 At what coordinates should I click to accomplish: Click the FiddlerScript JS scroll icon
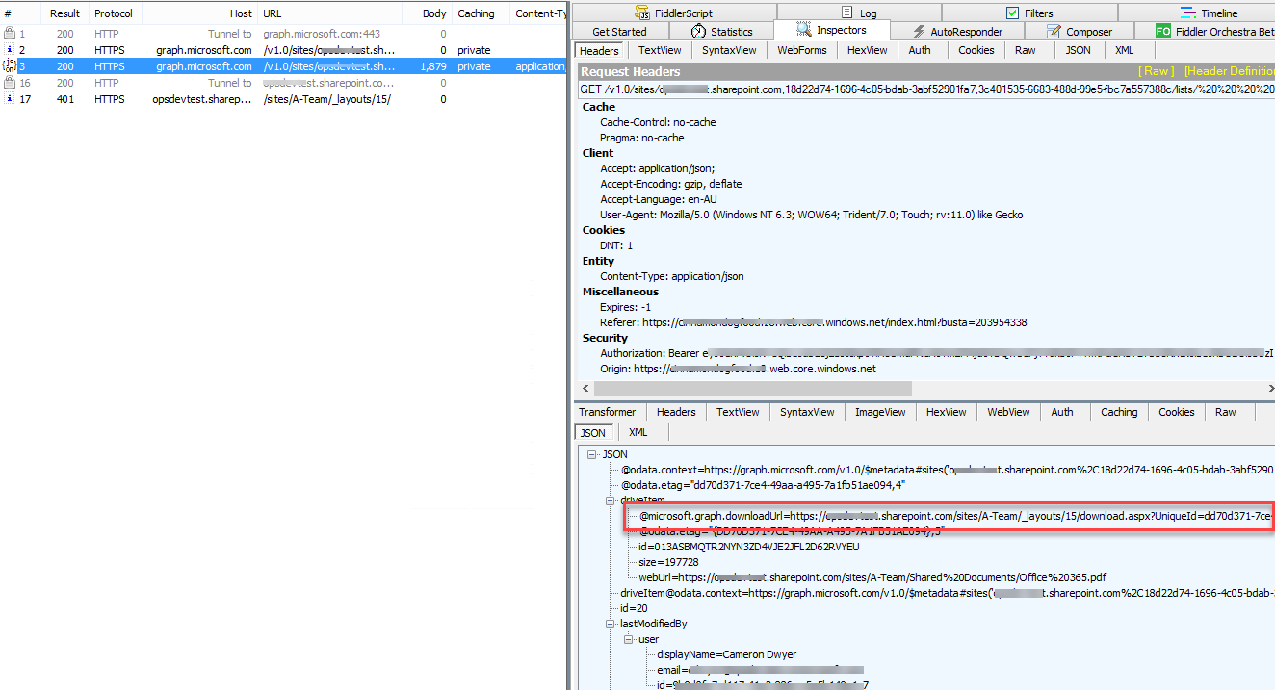(x=642, y=13)
